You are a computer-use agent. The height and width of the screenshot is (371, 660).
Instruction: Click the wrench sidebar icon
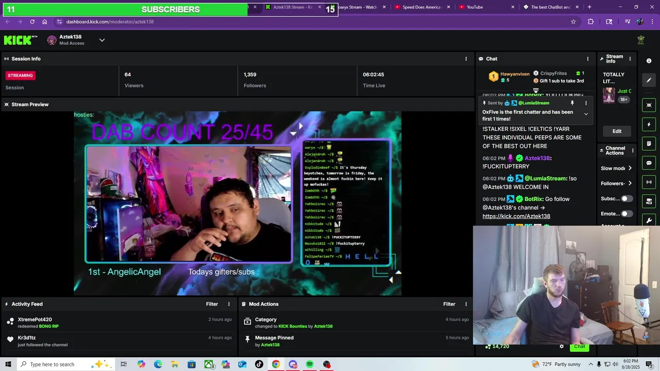649,221
